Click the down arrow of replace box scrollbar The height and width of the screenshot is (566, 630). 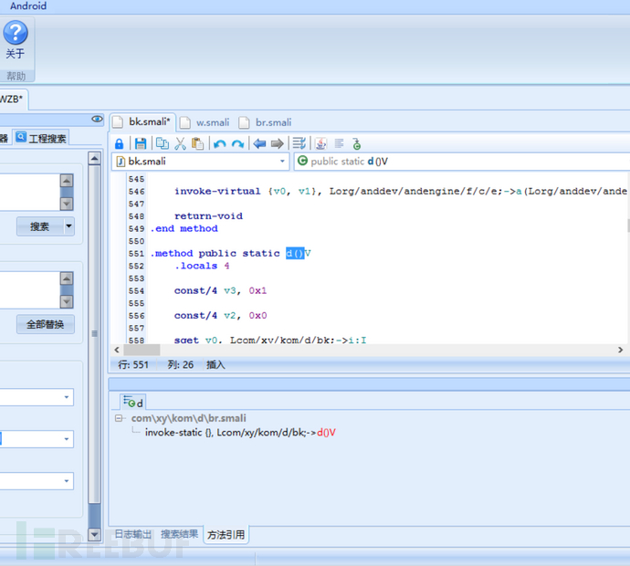67,301
